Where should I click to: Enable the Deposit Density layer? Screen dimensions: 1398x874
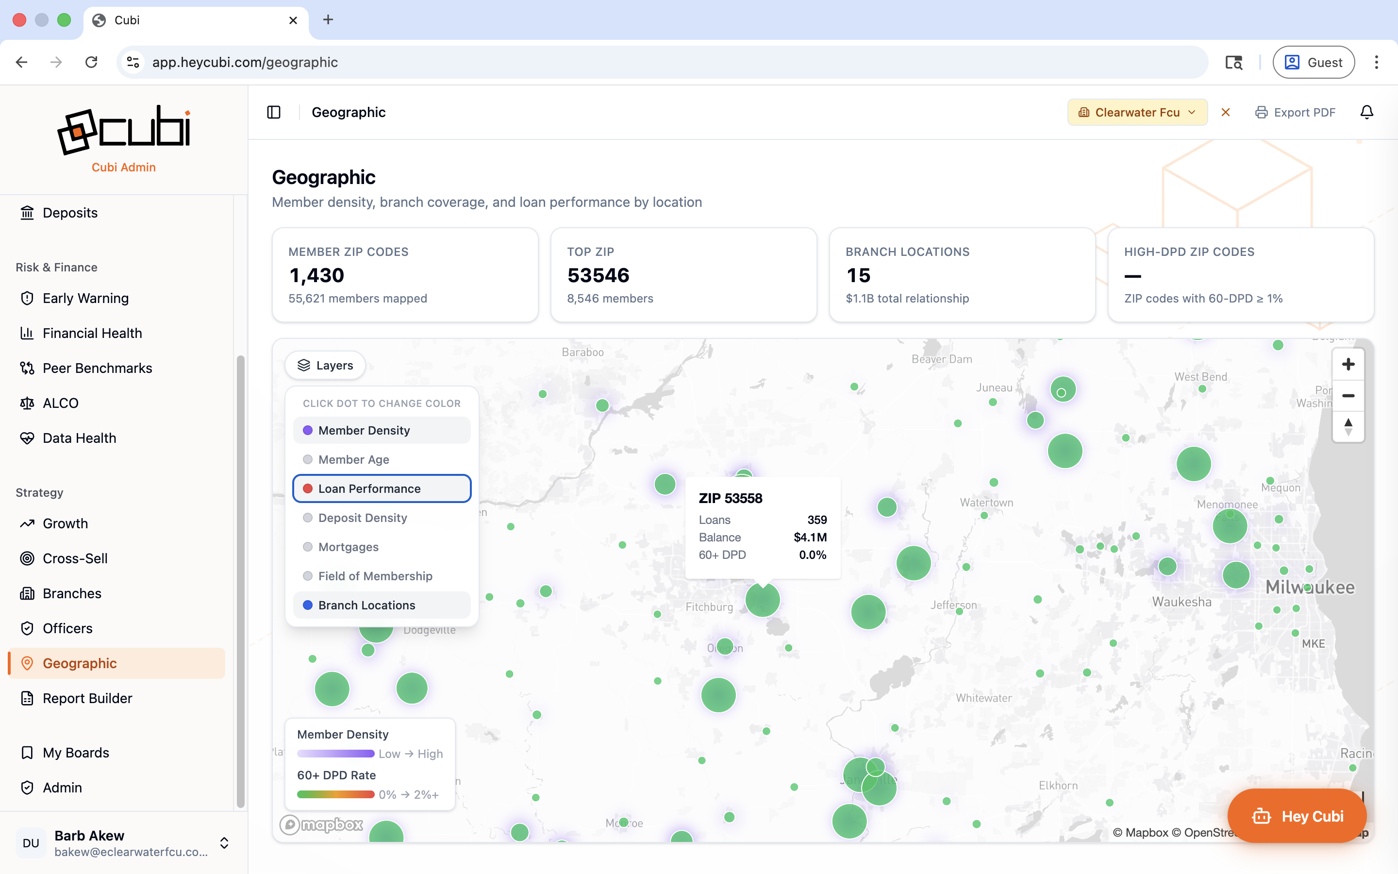click(x=362, y=518)
